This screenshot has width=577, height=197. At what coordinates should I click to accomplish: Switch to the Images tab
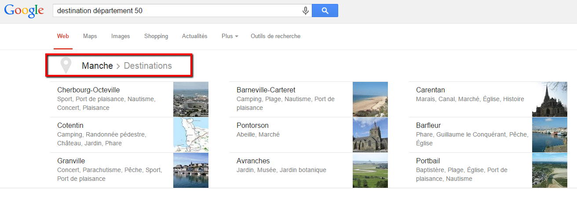pyautogui.click(x=121, y=36)
